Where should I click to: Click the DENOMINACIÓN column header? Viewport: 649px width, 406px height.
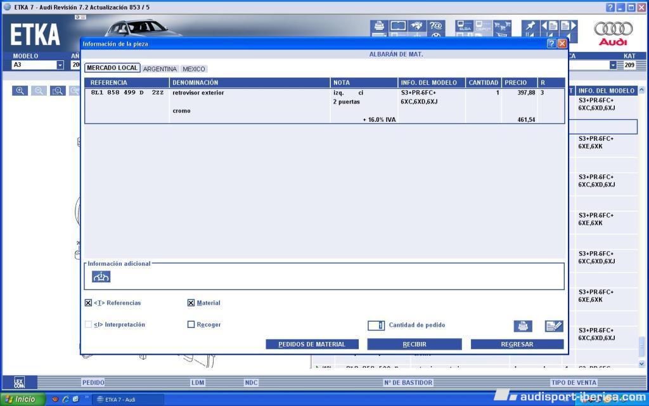pos(250,82)
